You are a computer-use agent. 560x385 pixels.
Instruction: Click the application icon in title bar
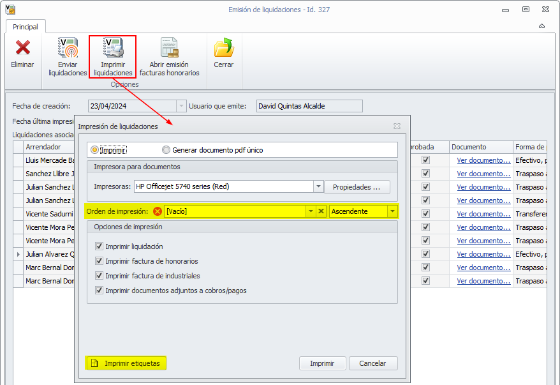coord(10,10)
